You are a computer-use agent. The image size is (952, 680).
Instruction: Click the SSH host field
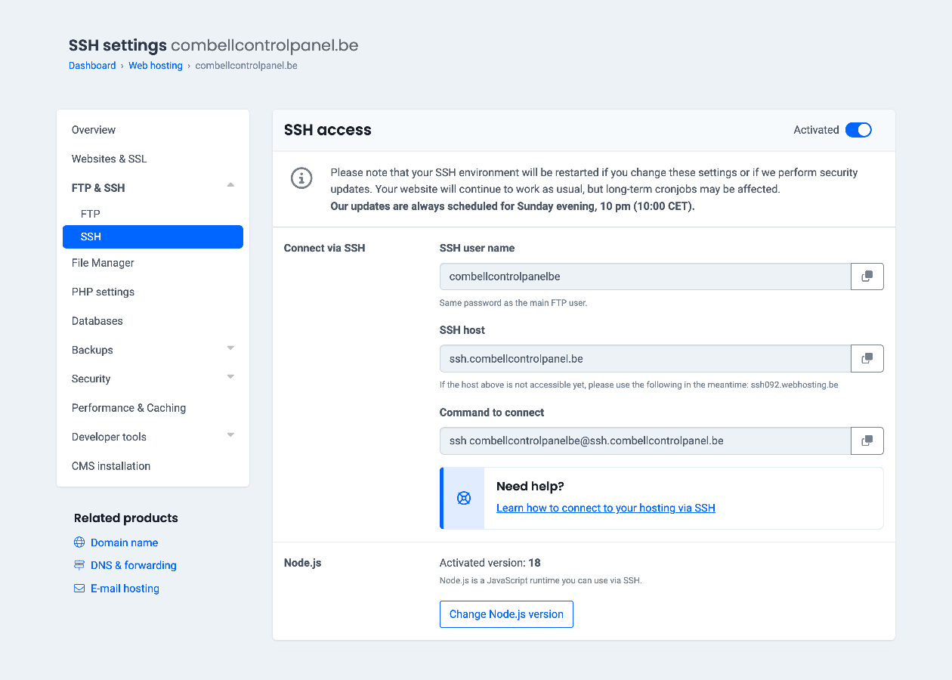click(x=645, y=358)
